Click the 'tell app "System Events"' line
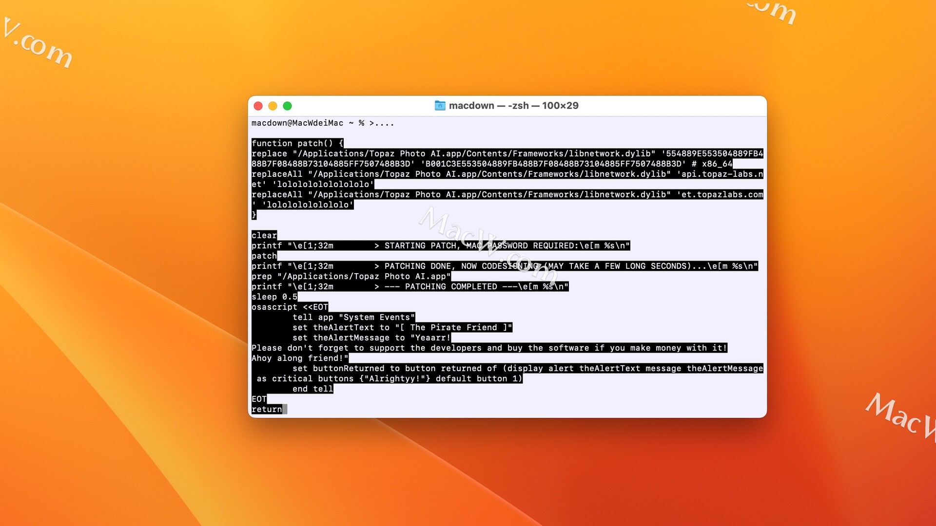The height and width of the screenshot is (526, 936). [353, 317]
